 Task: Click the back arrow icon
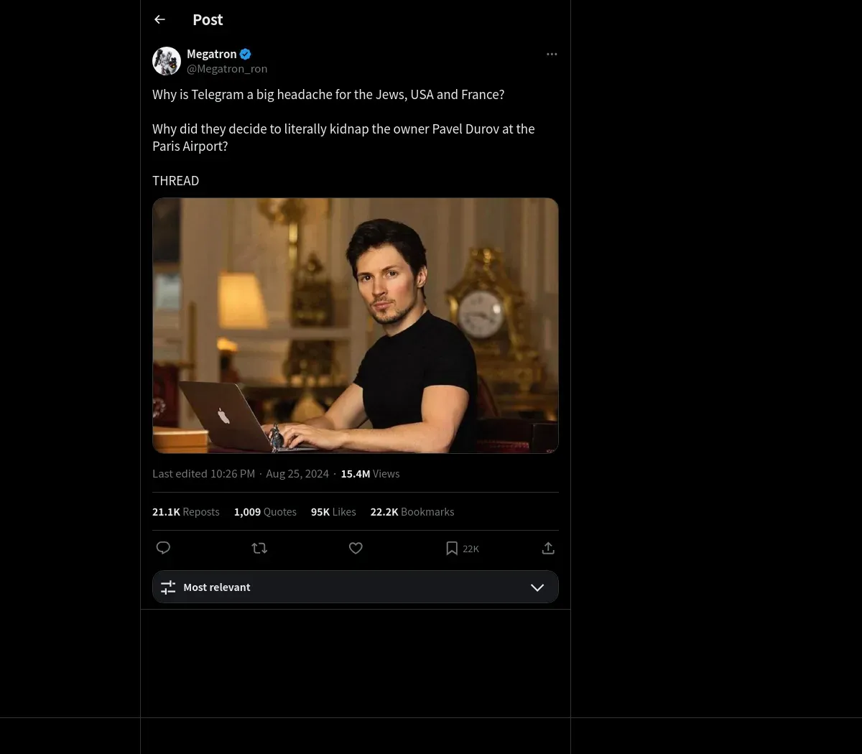point(160,20)
